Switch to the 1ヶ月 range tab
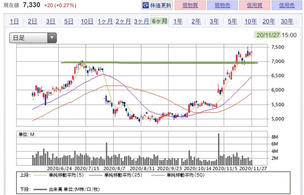This screenshot has width=304, height=195. coord(105,21)
